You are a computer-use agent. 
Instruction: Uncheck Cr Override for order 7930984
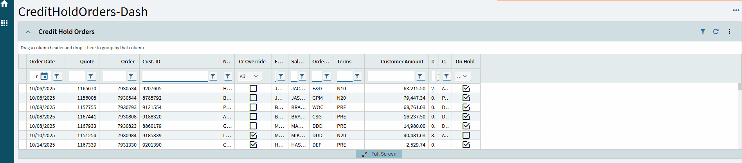pyautogui.click(x=253, y=135)
